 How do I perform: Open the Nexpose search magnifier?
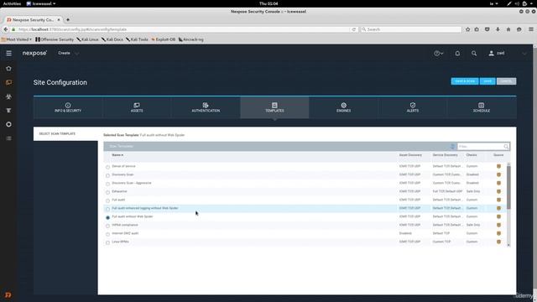(x=474, y=53)
